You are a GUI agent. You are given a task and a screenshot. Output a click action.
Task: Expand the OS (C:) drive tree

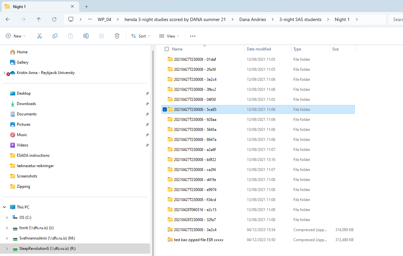7,218
